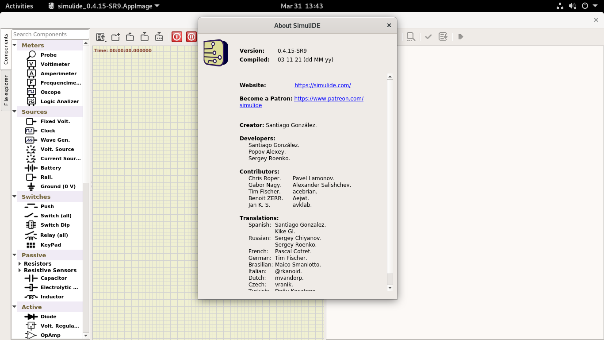Open the Activities overview

(19, 6)
